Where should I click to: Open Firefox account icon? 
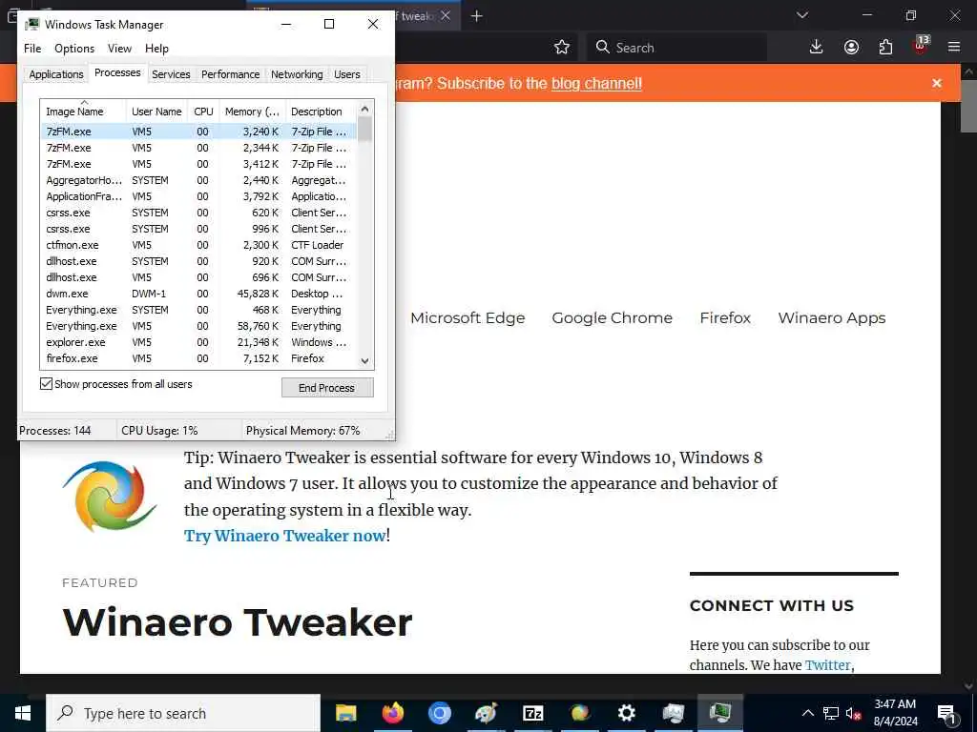click(851, 48)
